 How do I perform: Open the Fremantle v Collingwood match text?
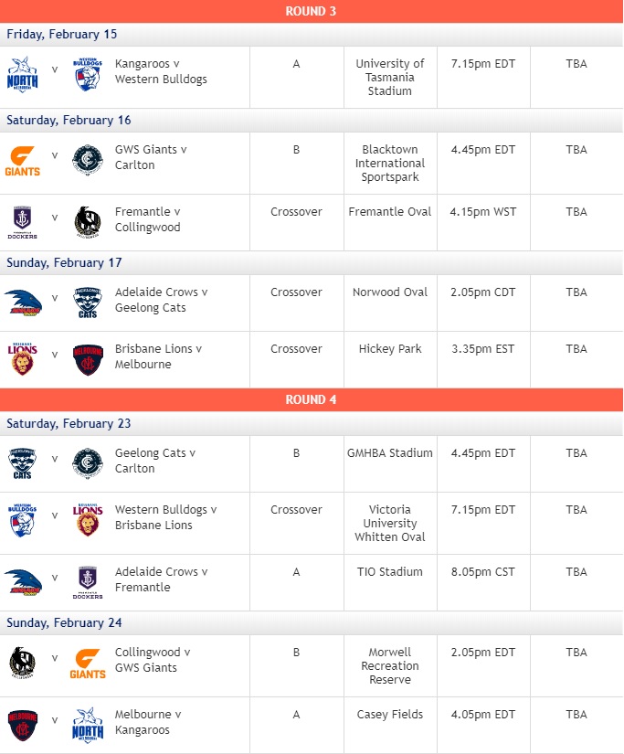pyautogui.click(x=148, y=219)
